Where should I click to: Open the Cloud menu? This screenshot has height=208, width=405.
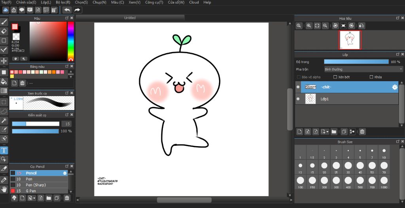click(194, 2)
